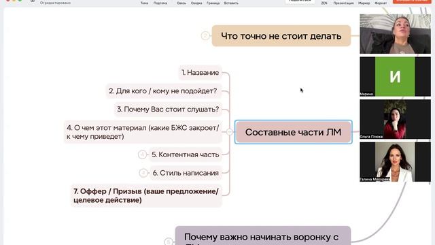Collapse the Составные части ЛМ branch
Viewport: 435px width, 245px height.
point(230,132)
